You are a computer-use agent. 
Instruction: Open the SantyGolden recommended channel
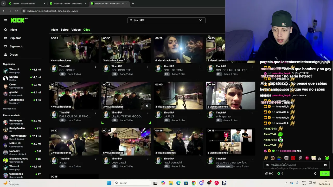(x=22, y=130)
